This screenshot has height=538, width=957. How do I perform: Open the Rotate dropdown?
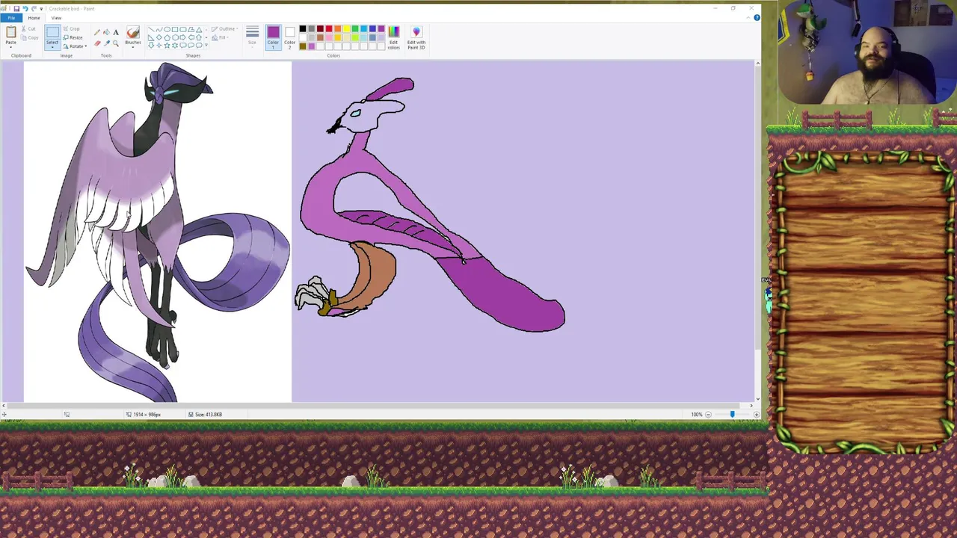point(75,46)
